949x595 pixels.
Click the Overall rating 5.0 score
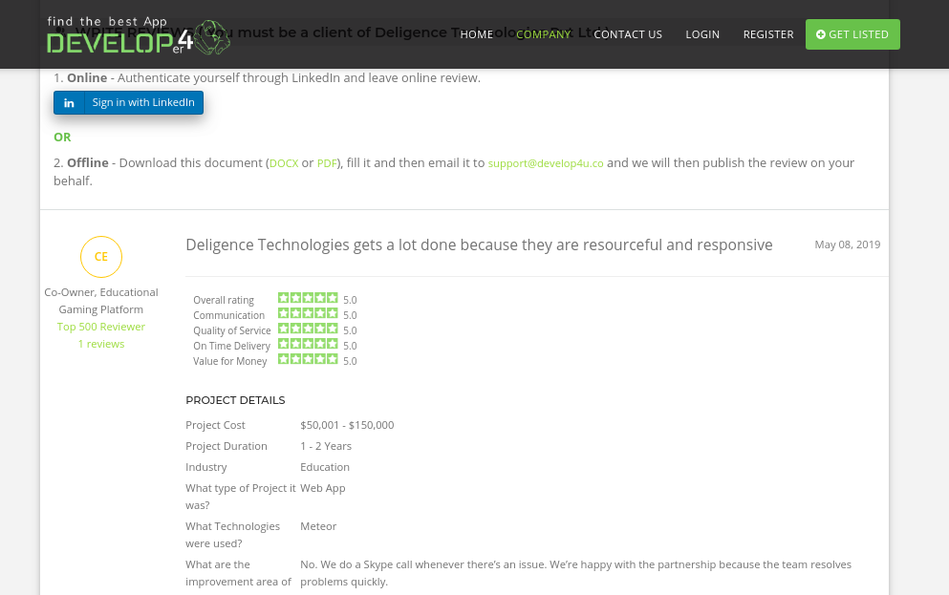350,300
